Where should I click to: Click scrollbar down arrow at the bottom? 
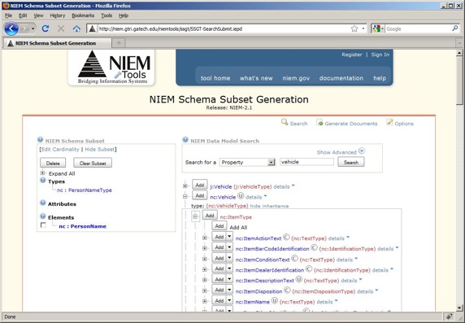pyautogui.click(x=459, y=308)
